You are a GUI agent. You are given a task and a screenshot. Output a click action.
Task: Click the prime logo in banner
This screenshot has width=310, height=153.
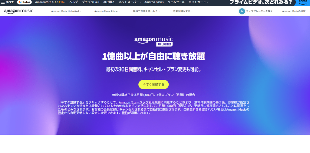pos(303,2)
